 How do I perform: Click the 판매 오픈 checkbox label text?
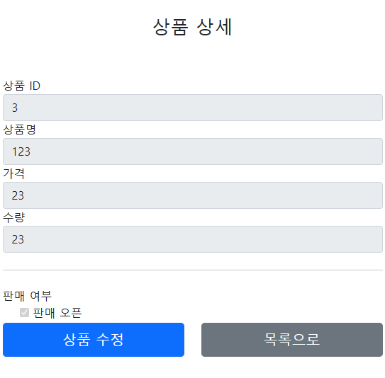(x=57, y=313)
